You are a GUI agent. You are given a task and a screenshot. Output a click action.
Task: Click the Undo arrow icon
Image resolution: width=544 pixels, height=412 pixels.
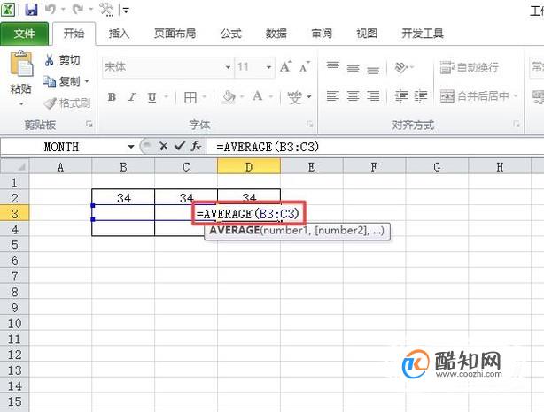click(51, 10)
